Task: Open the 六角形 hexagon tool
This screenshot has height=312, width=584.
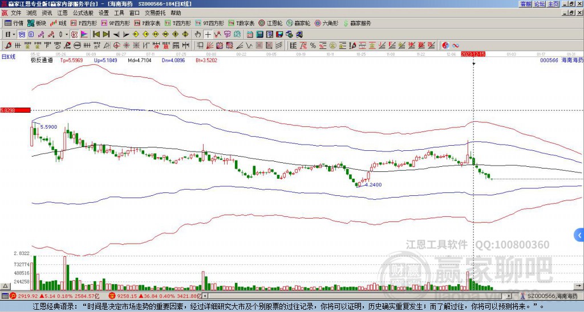Action: (x=326, y=23)
